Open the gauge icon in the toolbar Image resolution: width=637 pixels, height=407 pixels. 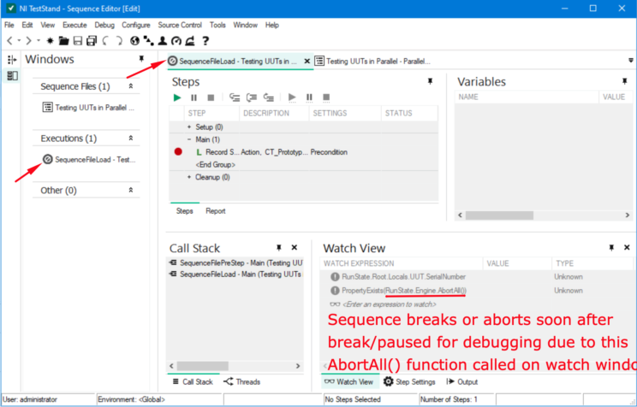176,40
